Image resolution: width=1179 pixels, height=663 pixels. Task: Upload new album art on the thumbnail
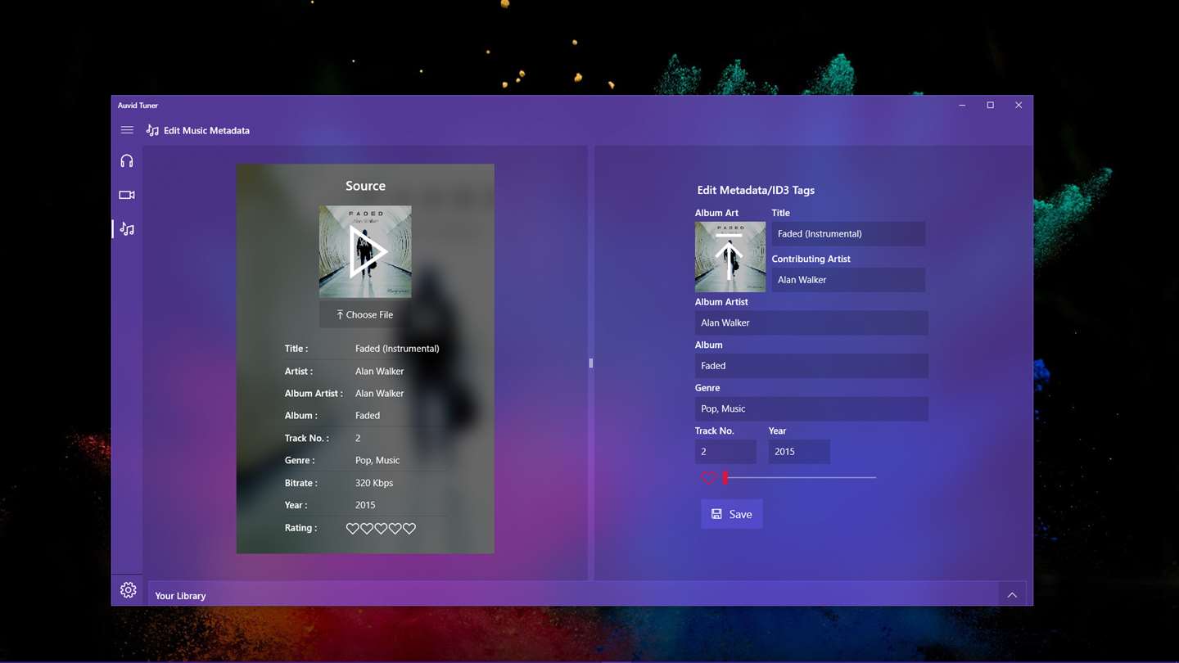[x=730, y=257]
